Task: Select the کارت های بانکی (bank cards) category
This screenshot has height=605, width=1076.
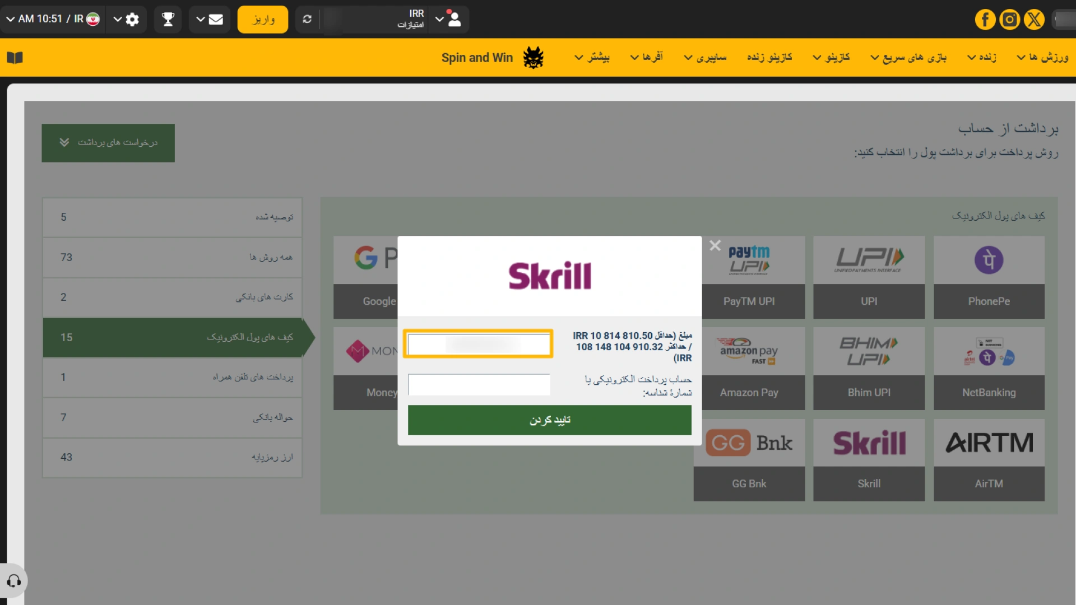Action: (173, 297)
